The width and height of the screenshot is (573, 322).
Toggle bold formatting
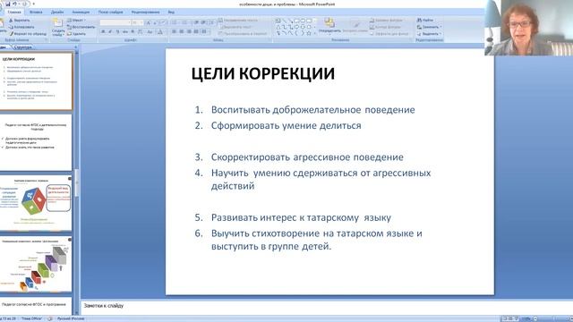point(104,32)
